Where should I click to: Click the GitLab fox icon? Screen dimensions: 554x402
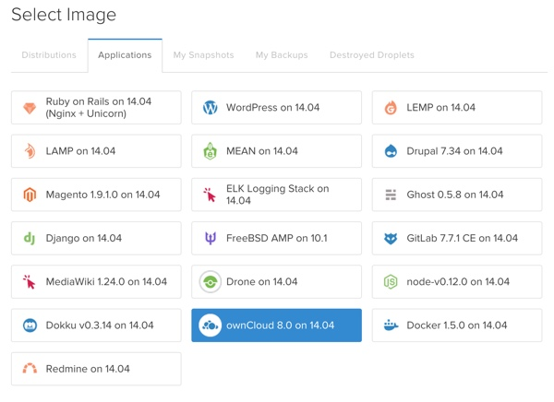(391, 238)
